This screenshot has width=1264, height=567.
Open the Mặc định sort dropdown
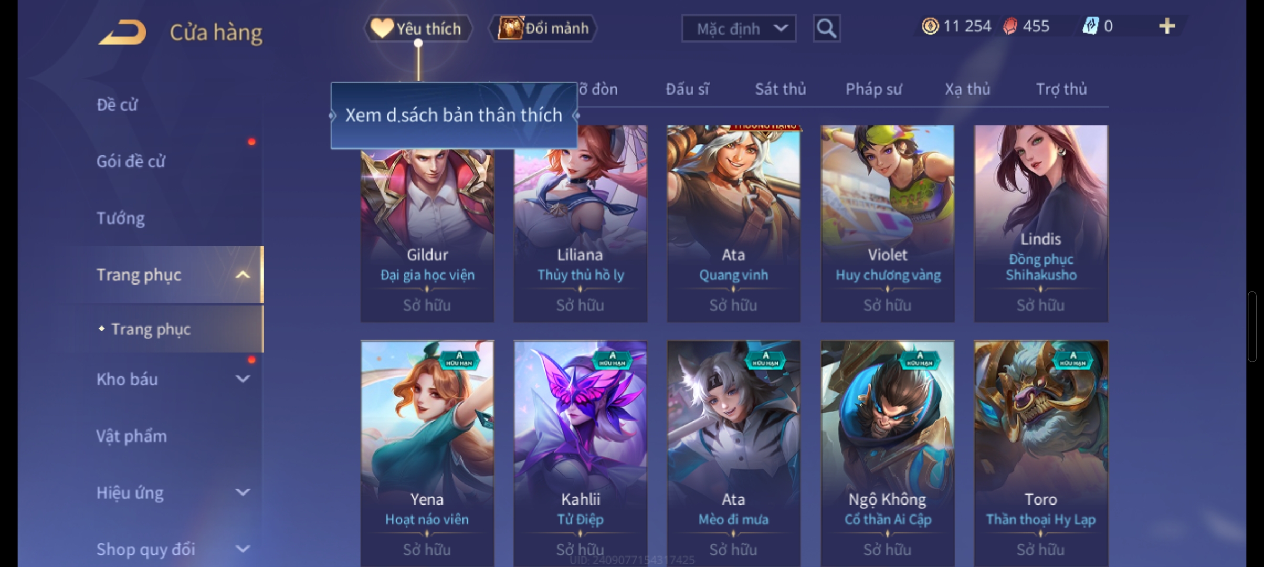click(x=739, y=28)
